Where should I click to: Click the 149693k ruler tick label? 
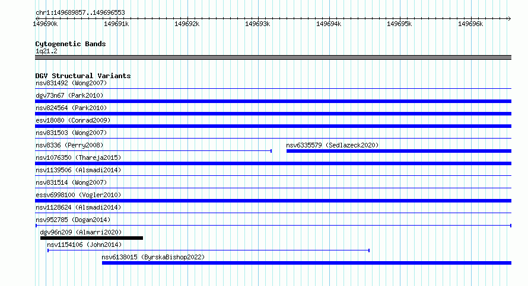(257, 24)
